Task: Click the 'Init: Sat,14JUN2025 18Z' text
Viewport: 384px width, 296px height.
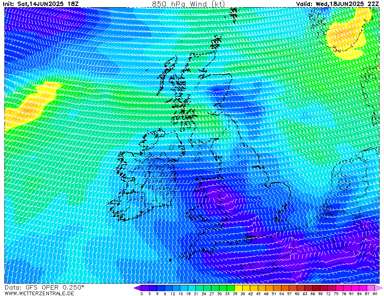Action: [x=40, y=4]
